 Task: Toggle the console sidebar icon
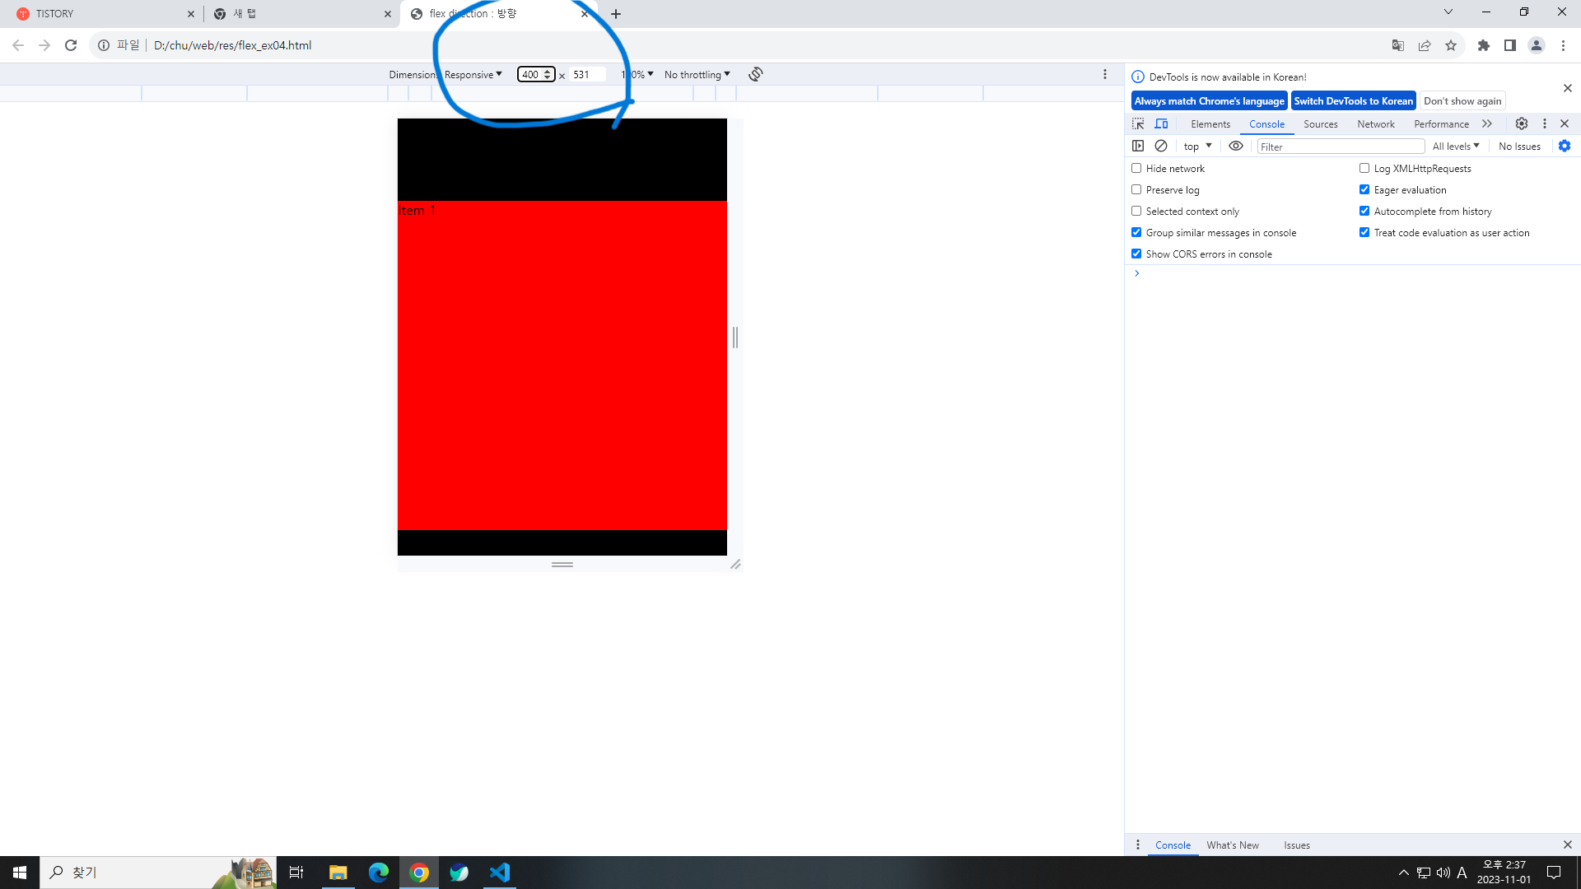pos(1138,146)
